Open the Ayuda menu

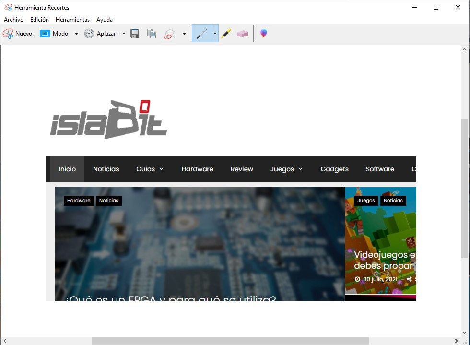105,20
